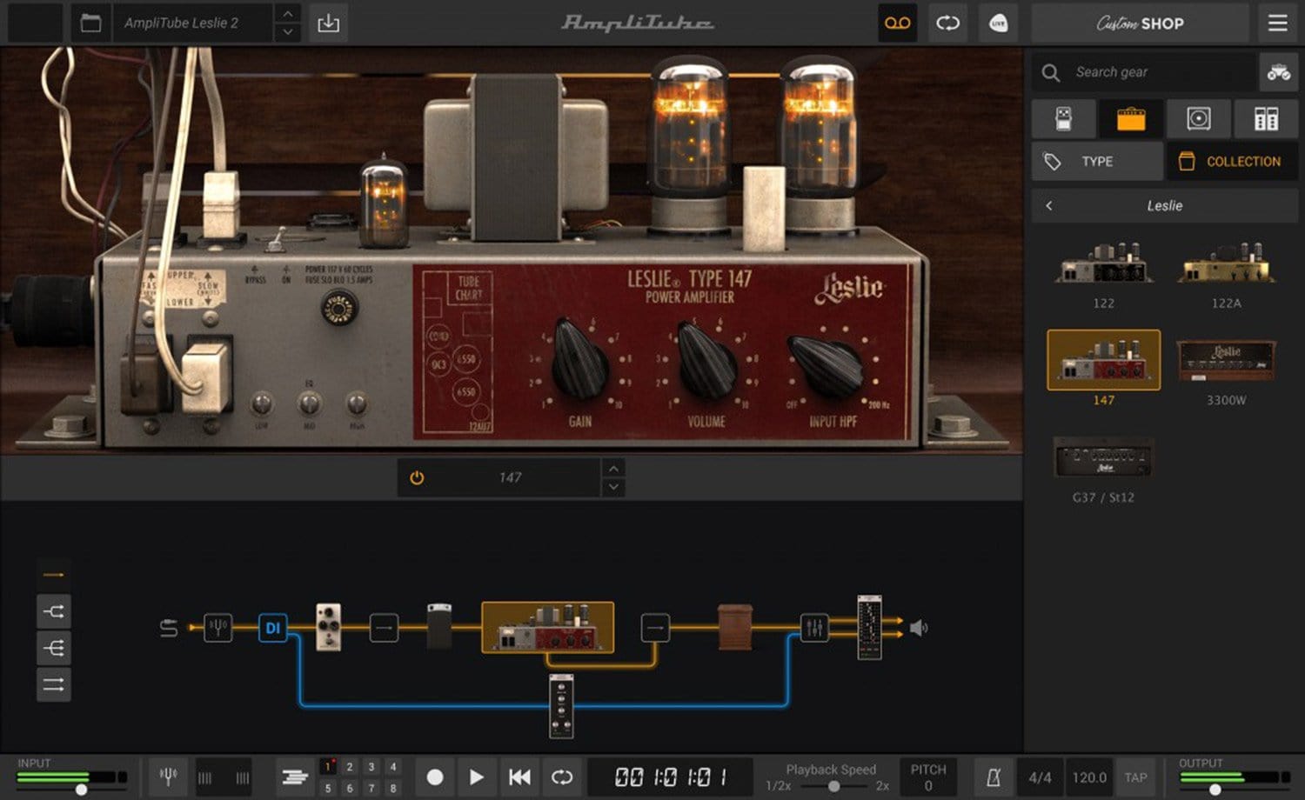Open the track lanes view icon
Viewport: 1305px width, 800px height.
pos(295,777)
